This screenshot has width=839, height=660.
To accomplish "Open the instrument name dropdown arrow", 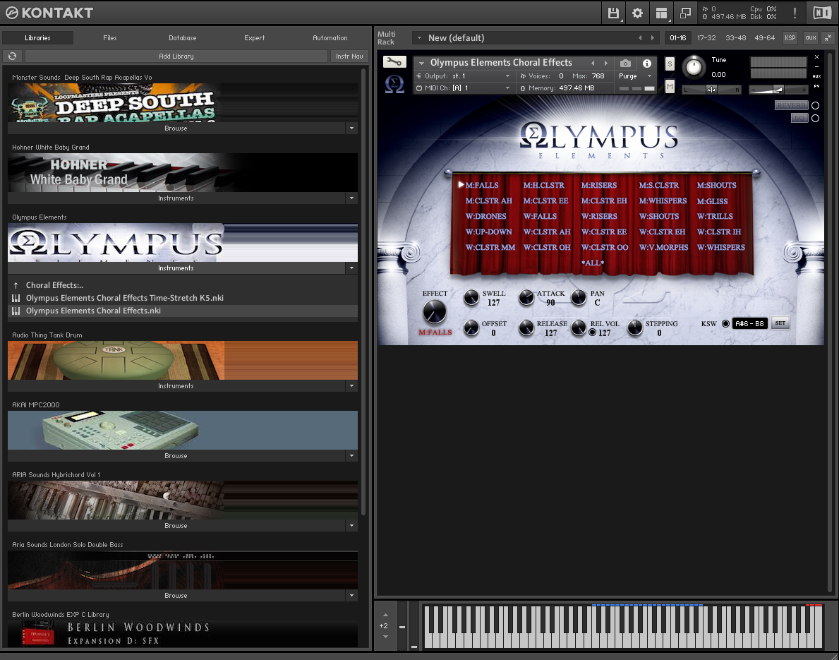I will 422,63.
